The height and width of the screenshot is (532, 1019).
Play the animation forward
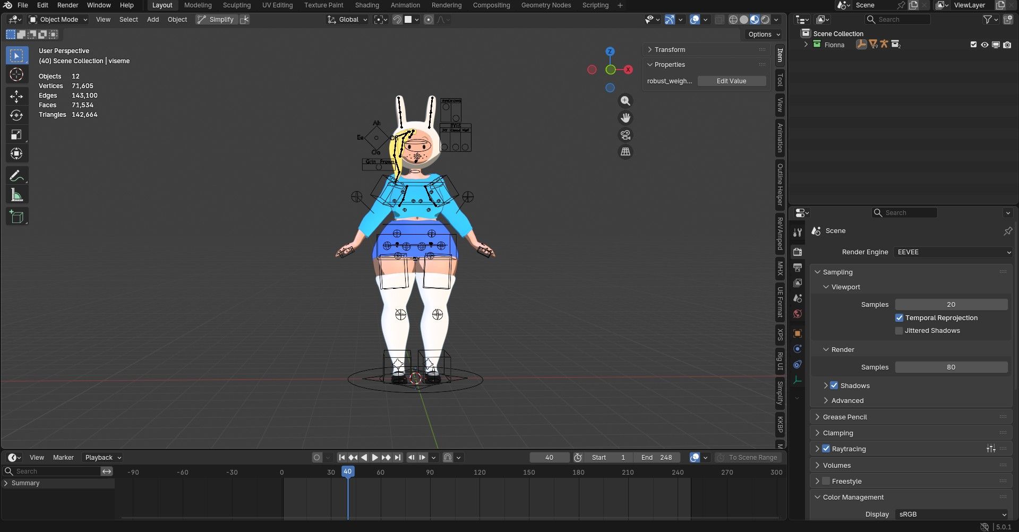pos(375,458)
